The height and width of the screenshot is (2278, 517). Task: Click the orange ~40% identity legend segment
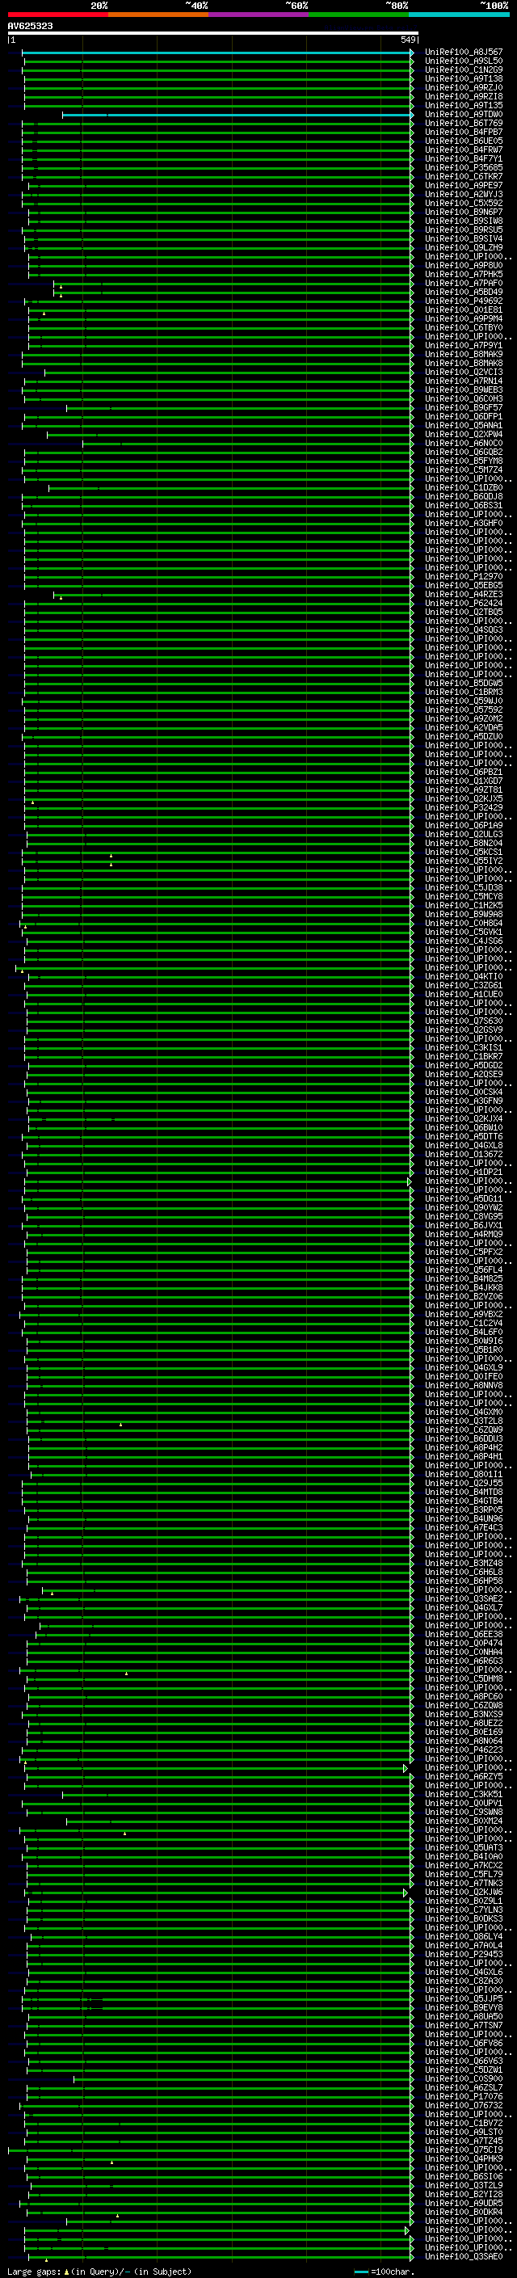coord(158,15)
